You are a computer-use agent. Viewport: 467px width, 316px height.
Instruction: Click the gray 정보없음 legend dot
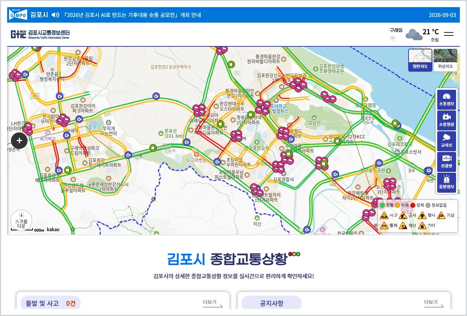coord(428,205)
